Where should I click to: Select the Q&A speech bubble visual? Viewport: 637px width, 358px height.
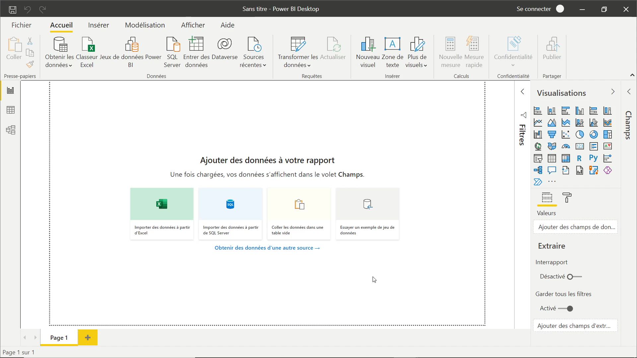click(x=552, y=170)
